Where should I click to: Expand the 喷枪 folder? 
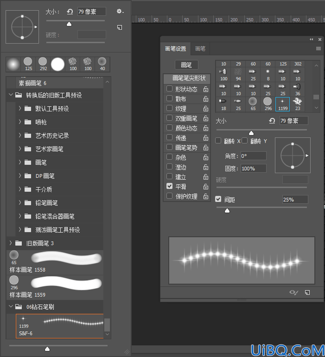pyautogui.click(x=20, y=122)
